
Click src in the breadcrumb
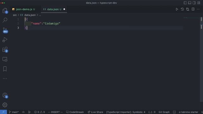(x=15, y=15)
